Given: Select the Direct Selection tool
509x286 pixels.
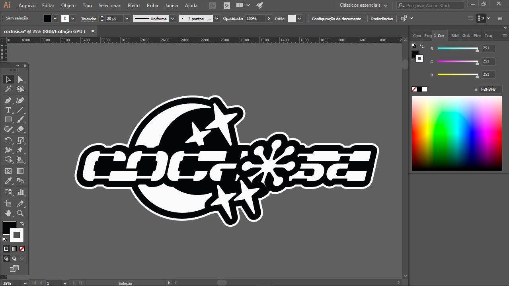Looking at the screenshot, I should (20, 79).
